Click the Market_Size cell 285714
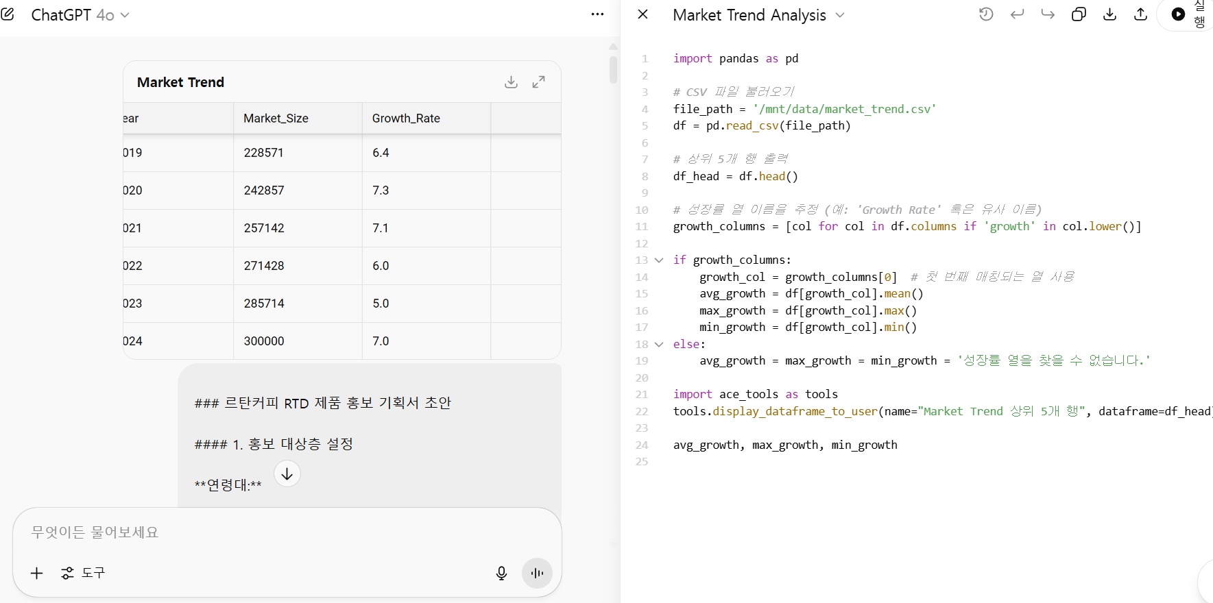Image resolution: width=1213 pixels, height=603 pixels. (298, 304)
